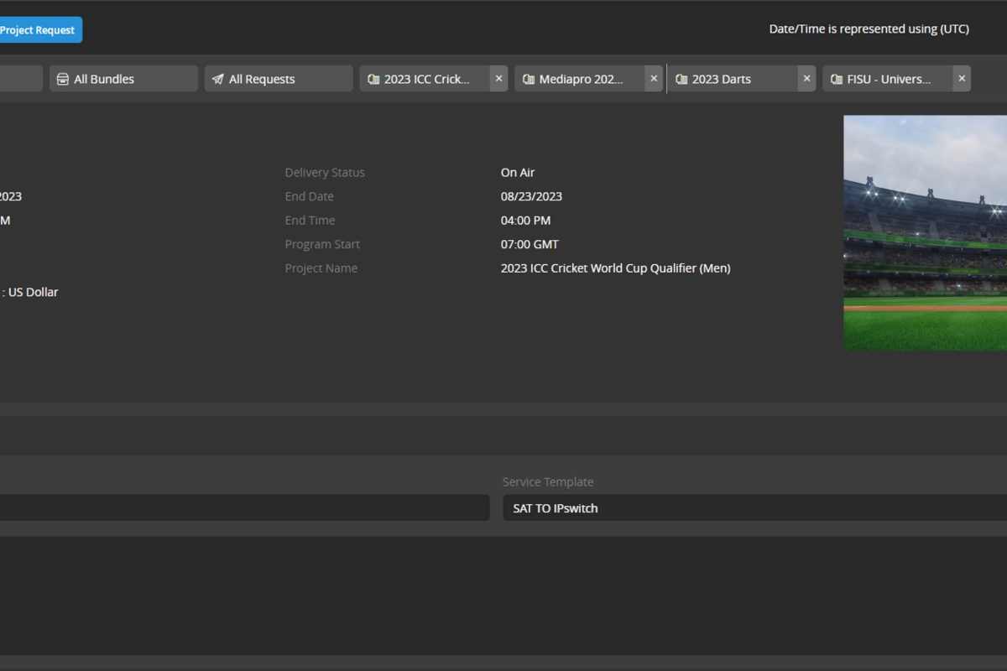Close the 2023 Darts tab
This screenshot has height=671, width=1007.
click(x=806, y=79)
